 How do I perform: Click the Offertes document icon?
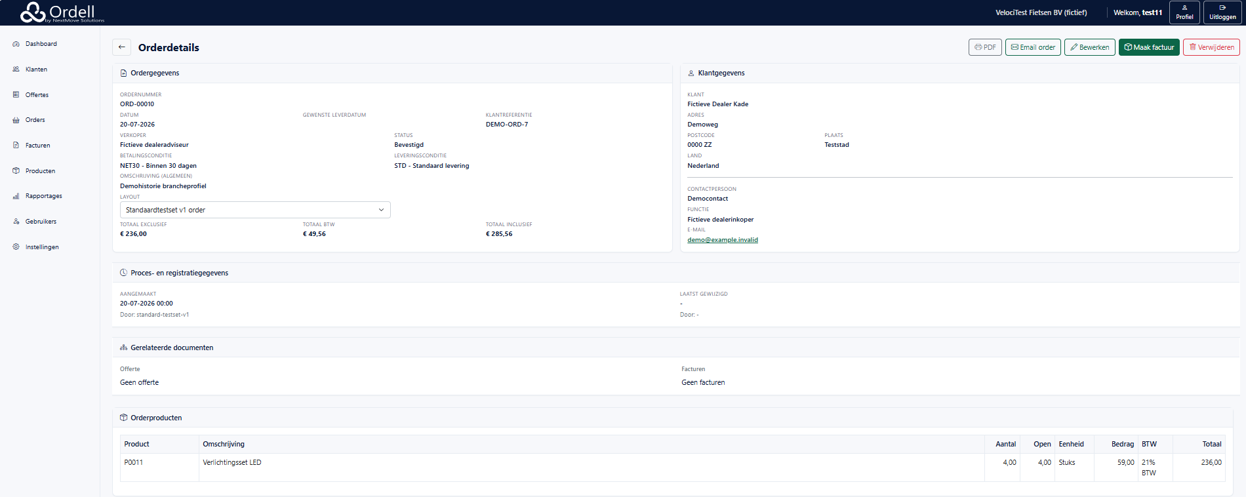16,94
